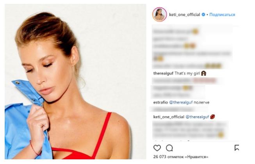Click the "полегче" comment text

202,102
